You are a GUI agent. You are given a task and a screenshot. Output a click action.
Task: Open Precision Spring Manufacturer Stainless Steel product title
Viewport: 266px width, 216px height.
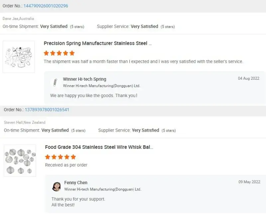97,44
